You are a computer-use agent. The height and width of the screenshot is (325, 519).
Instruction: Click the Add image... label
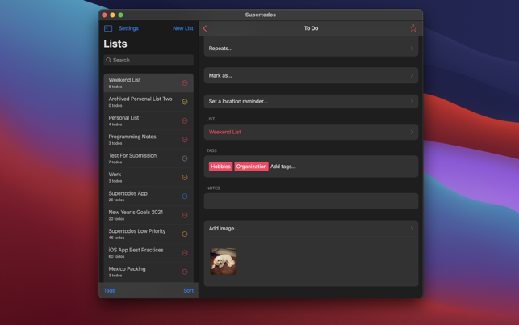[x=224, y=229]
